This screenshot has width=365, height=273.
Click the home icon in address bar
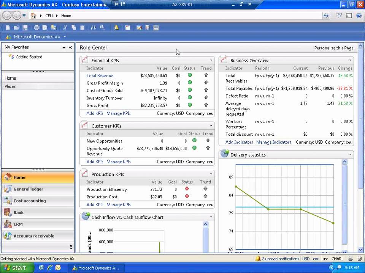(33, 16)
